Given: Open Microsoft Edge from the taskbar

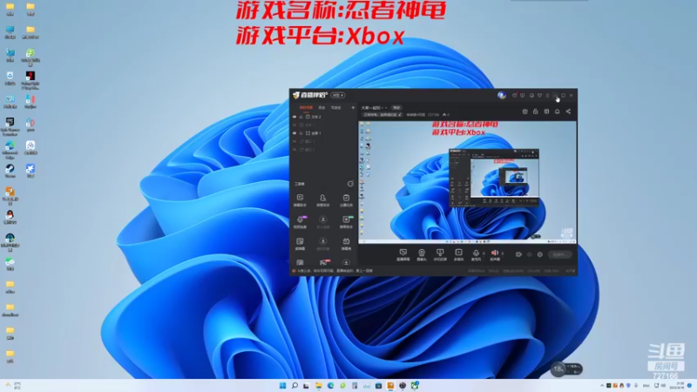Looking at the screenshot, I should click(x=330, y=385).
